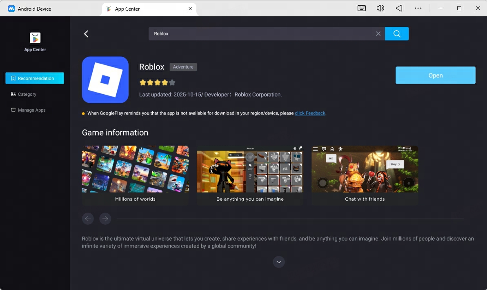The image size is (487, 290).
Task: Clear the Roblox search text
Action: (x=378, y=33)
